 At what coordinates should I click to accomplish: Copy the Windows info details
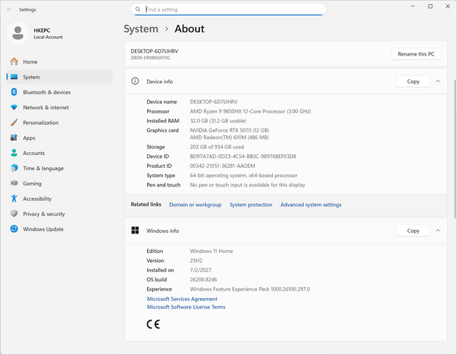[x=413, y=231]
